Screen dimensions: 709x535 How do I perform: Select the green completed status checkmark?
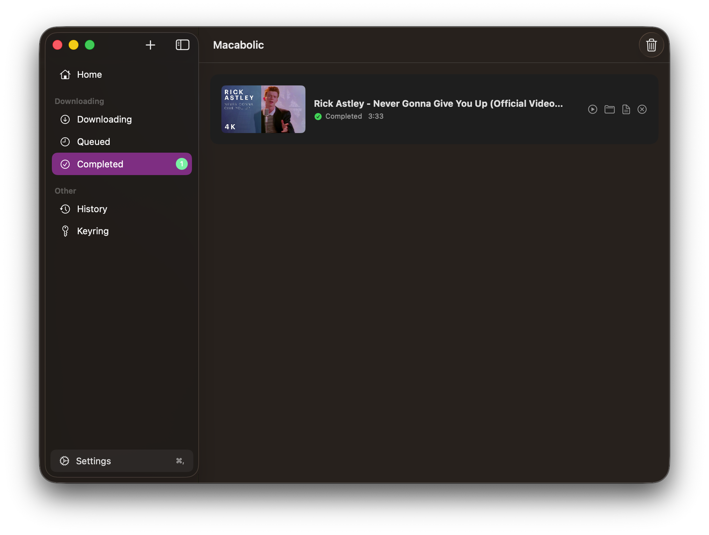pos(318,116)
